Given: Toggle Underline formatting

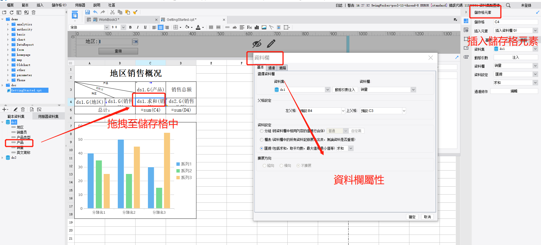Looking at the screenshot, I should pyautogui.click(x=145, y=27).
